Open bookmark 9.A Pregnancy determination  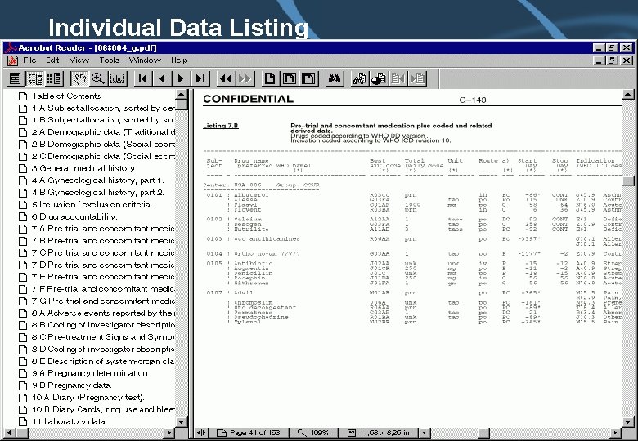point(89,373)
